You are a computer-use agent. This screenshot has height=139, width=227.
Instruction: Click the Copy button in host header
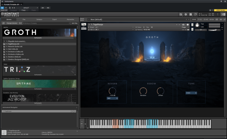coord(24,10)
